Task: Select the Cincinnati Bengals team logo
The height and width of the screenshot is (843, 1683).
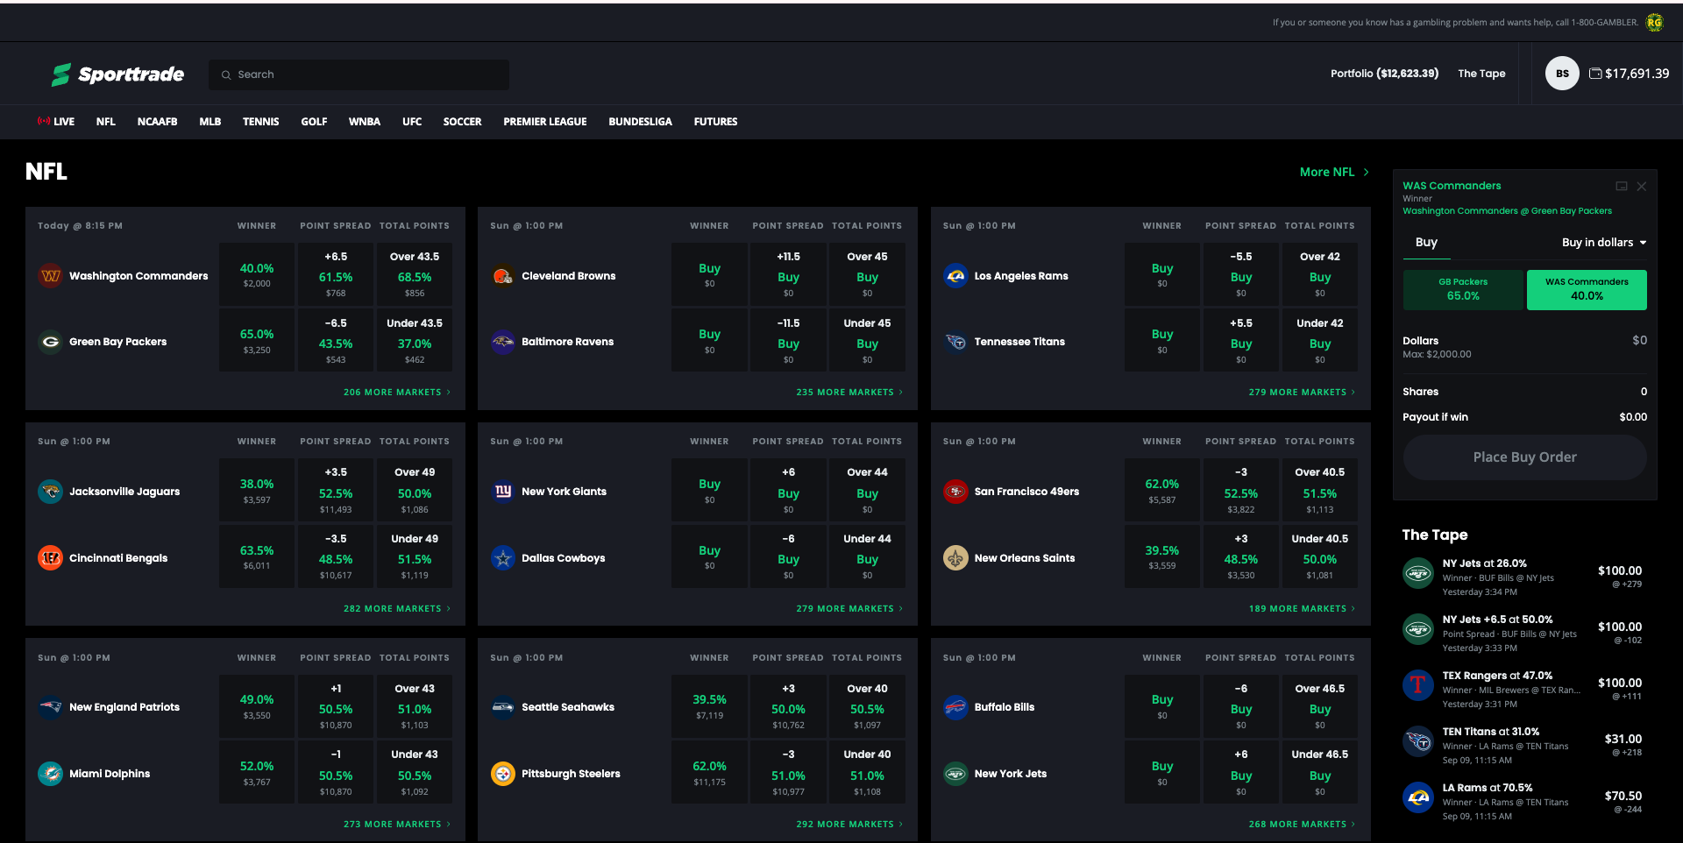Action: [51, 558]
